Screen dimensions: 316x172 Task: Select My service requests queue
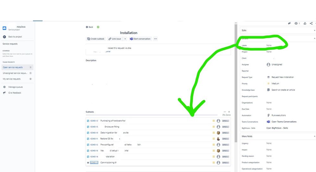tap(17, 79)
